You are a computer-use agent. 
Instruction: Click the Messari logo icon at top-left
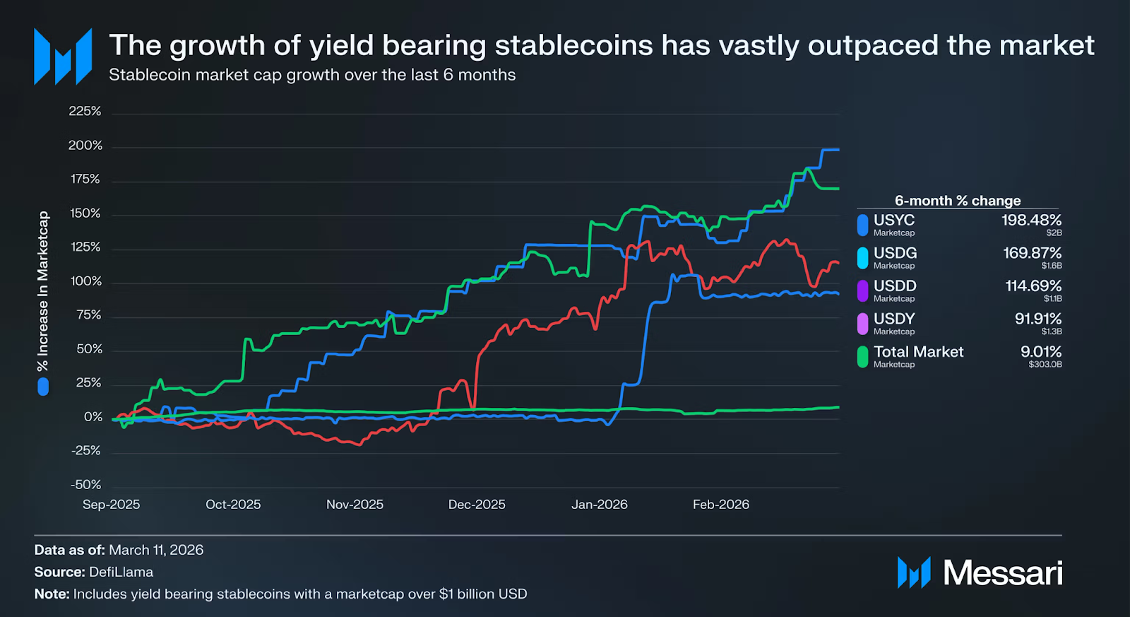point(63,57)
